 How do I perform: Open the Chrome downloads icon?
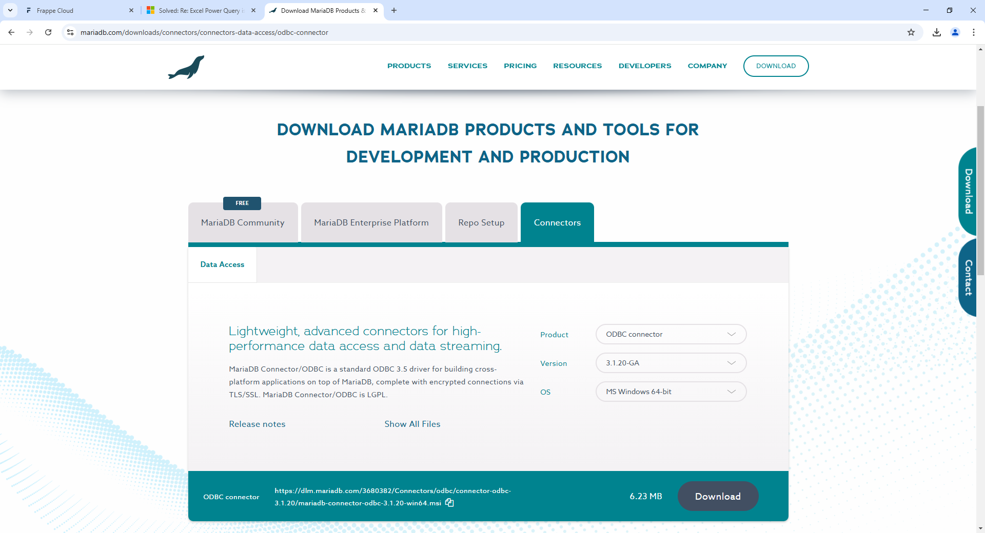[x=937, y=32]
